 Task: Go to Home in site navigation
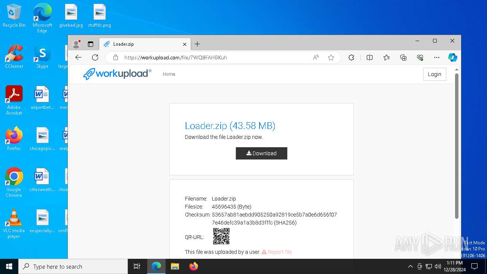coord(169,74)
